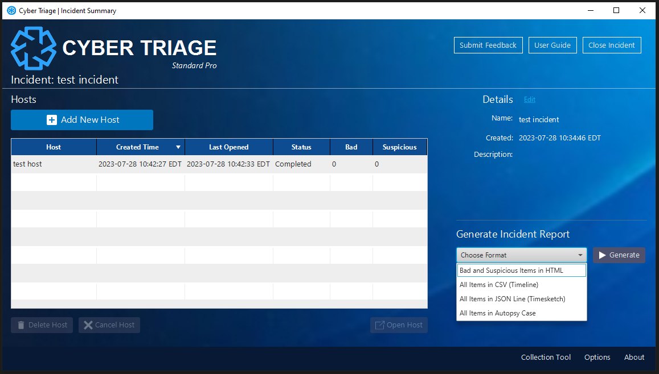Image resolution: width=659 pixels, height=374 pixels.
Task: Maximize the Cyber Triage window
Action: (616, 10)
